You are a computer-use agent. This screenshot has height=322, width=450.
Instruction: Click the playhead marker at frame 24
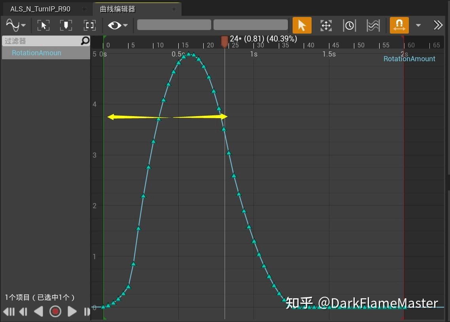coord(225,41)
